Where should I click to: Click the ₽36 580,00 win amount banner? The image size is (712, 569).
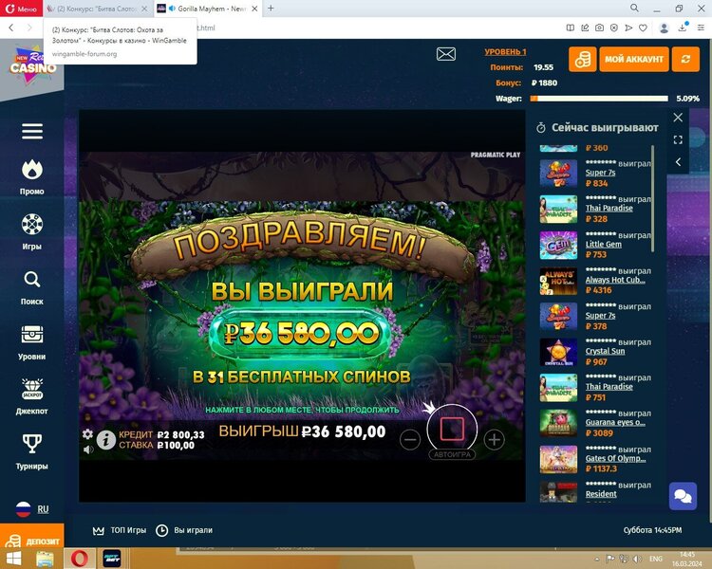click(301, 334)
